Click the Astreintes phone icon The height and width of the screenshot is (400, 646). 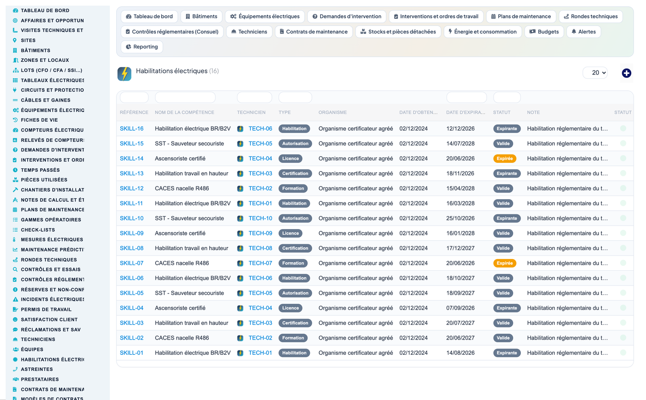click(15, 369)
